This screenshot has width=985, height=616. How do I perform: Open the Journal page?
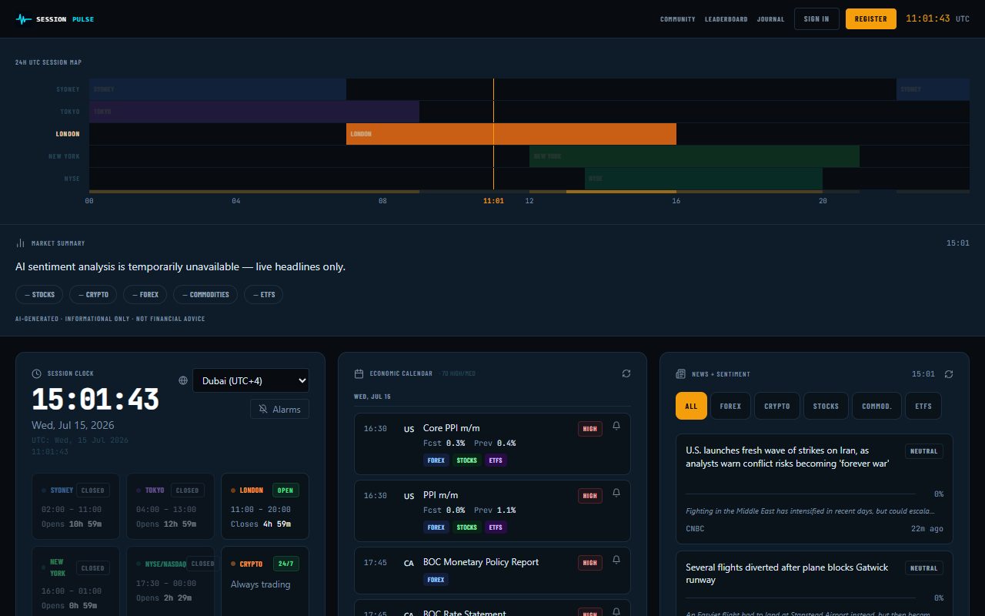click(x=770, y=19)
